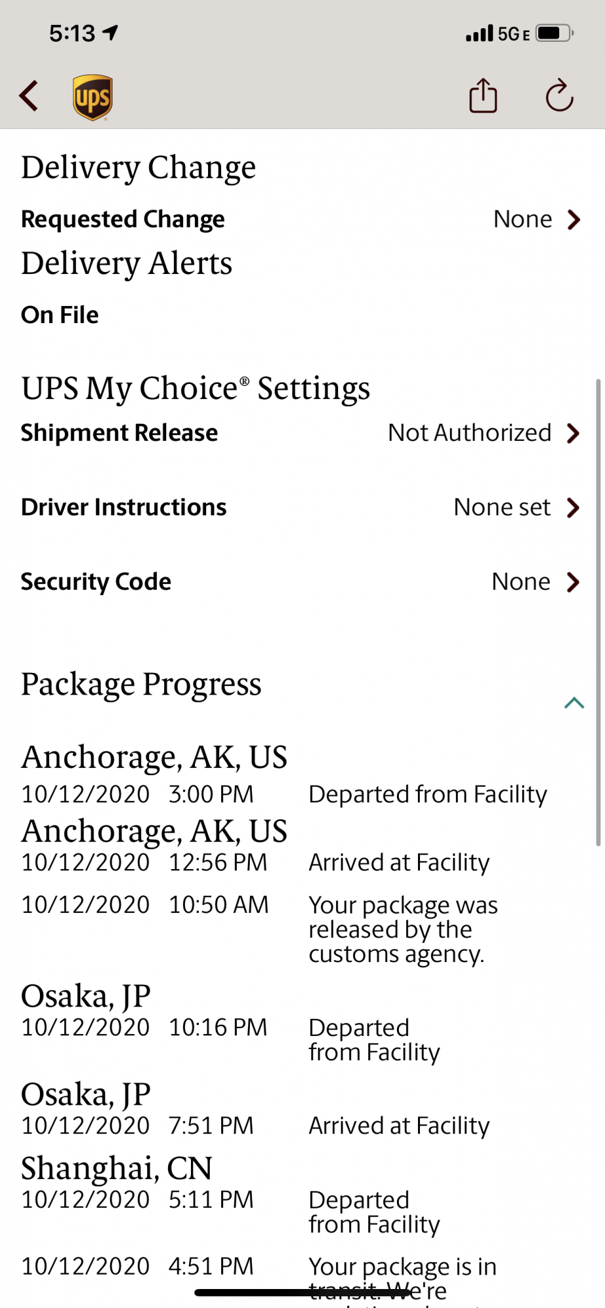Tap the refresh tracking icon
The height and width of the screenshot is (1308, 605).
[559, 96]
